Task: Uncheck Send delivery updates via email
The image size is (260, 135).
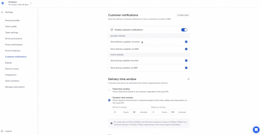Action: [186, 42]
